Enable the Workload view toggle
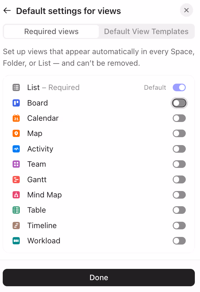Screen dimensions: 200x292 pos(179,241)
